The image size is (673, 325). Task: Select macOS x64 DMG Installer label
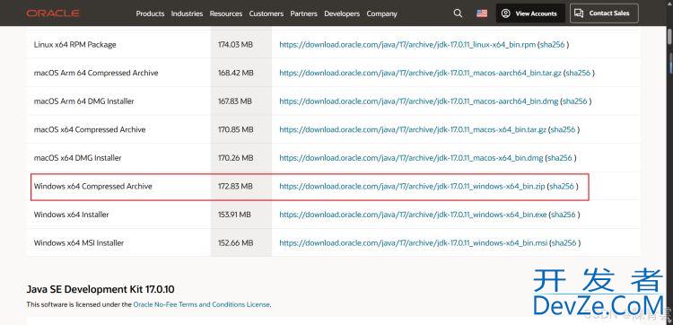[x=78, y=158]
